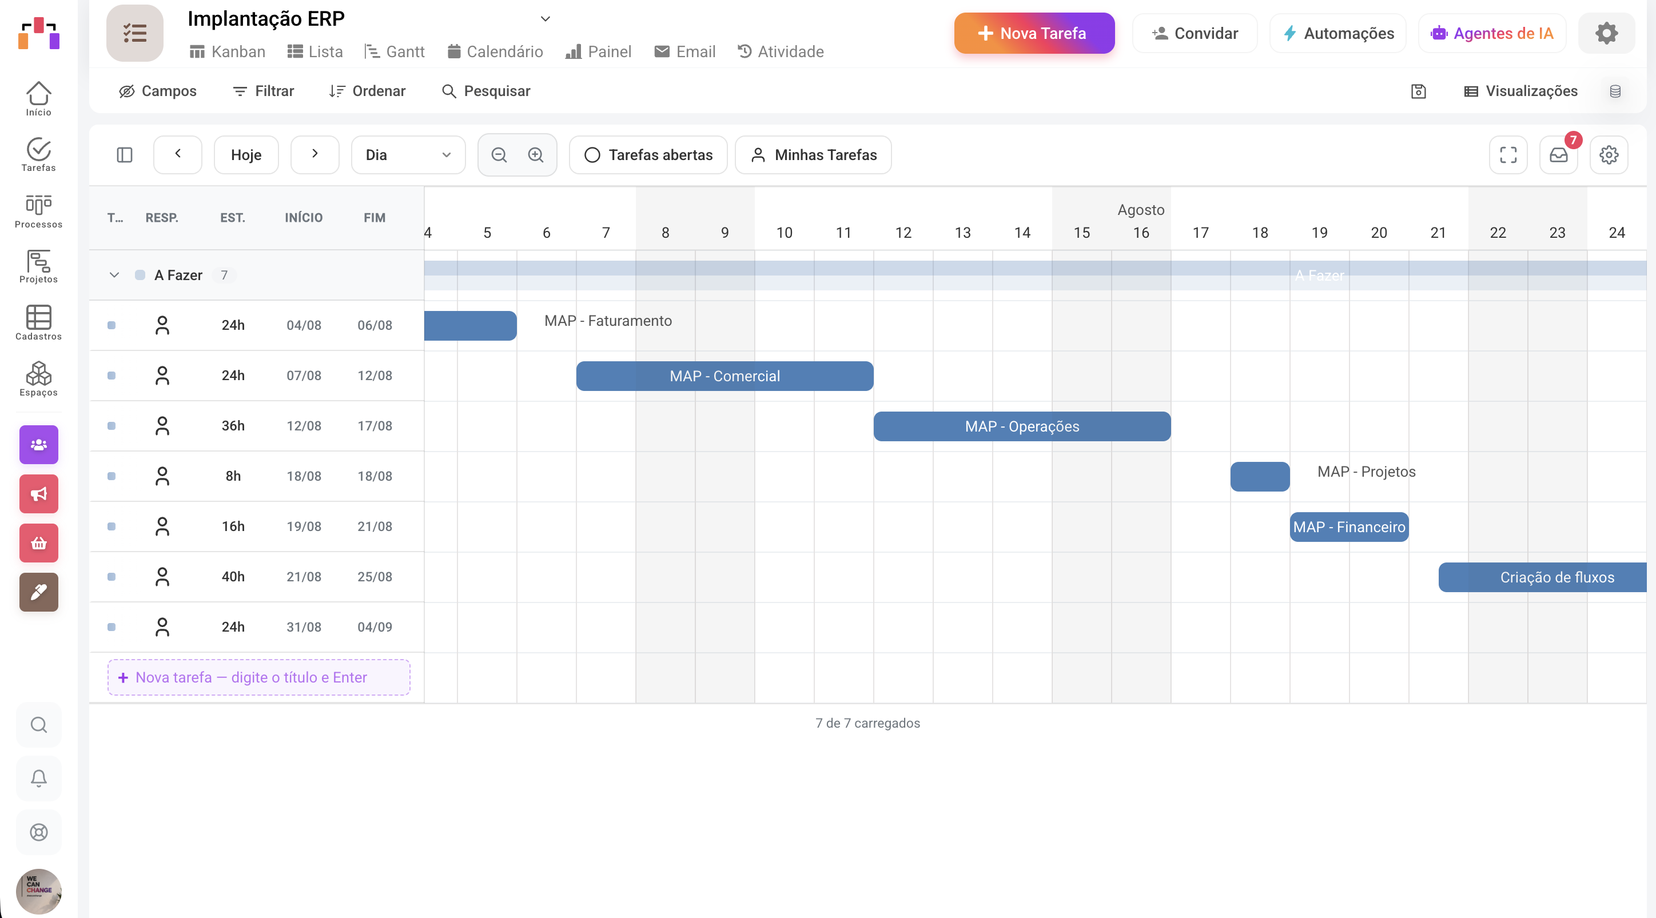
Task: Open Espaços in the left sidebar
Action: click(38, 379)
